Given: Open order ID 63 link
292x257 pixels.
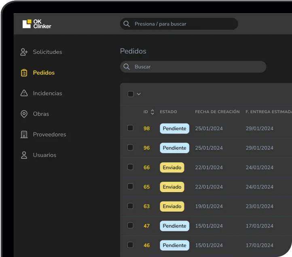Looking at the screenshot, I should click(x=146, y=206).
